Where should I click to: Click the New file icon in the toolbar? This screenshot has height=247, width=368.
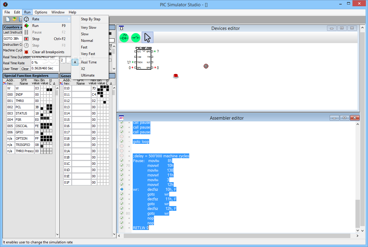(x=8, y=19)
